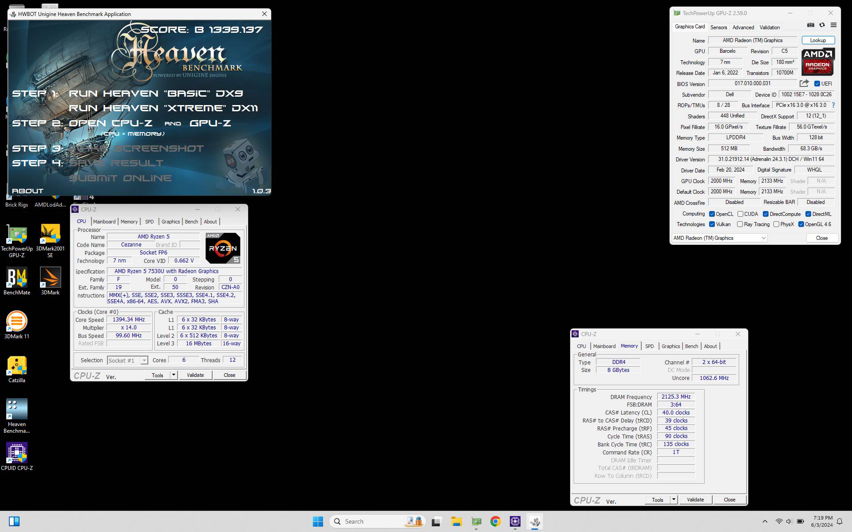
Task: Click battery tray icon
Action: click(800, 521)
